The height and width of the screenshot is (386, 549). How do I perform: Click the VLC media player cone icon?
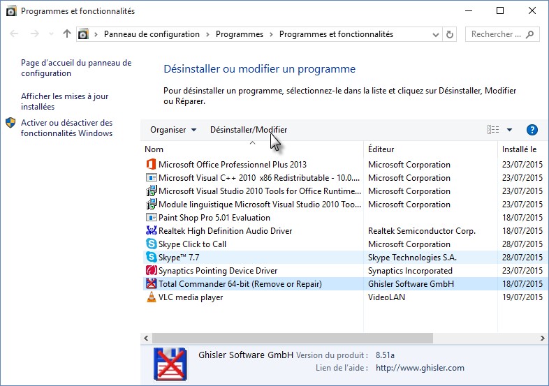pos(152,297)
